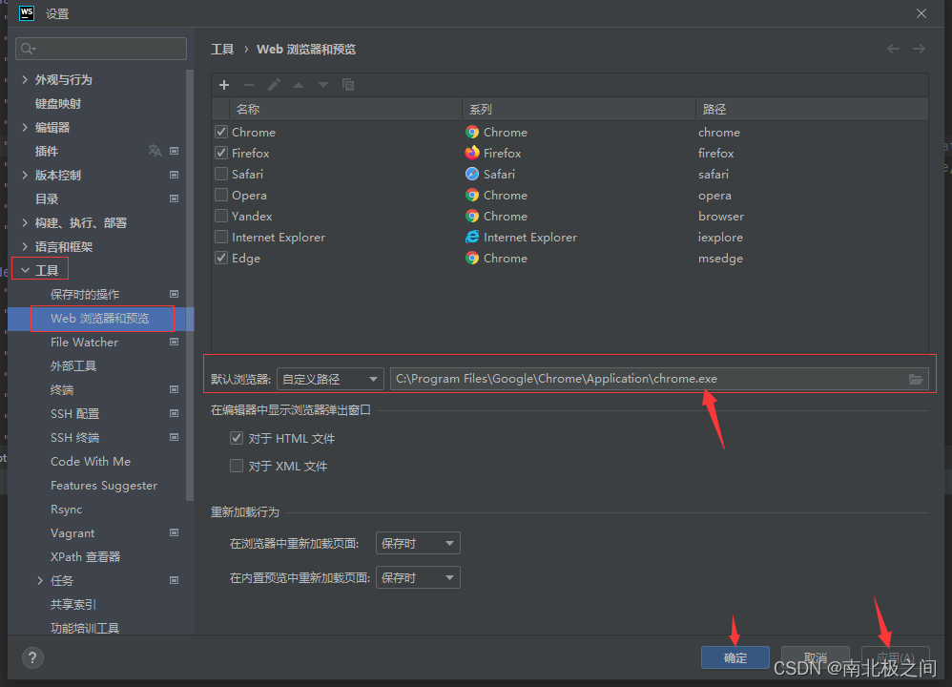The width and height of the screenshot is (952, 687).
Task: Select msedge path cell in Edge row
Action: [x=721, y=259]
